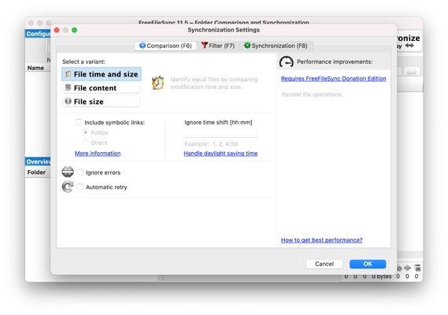The height and width of the screenshot is (315, 448).
Task: Click the Ignore time shift input field
Action: [220, 132]
